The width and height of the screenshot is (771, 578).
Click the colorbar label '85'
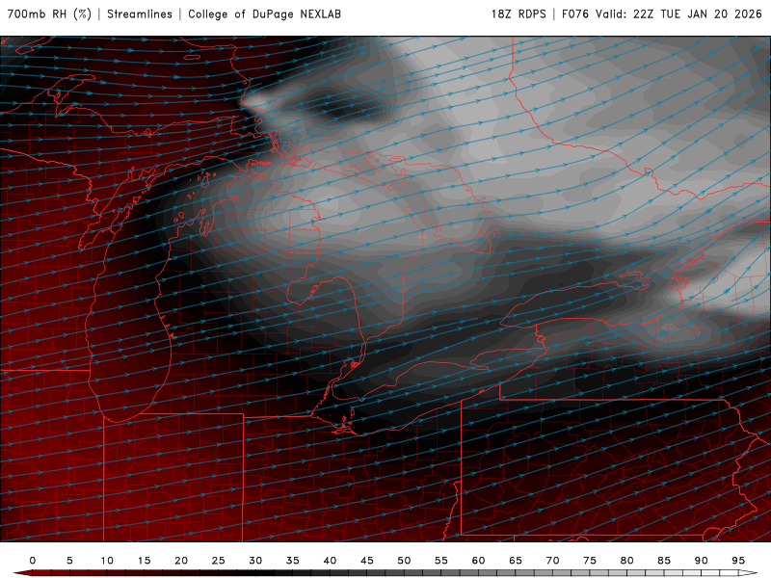pyautogui.click(x=664, y=561)
